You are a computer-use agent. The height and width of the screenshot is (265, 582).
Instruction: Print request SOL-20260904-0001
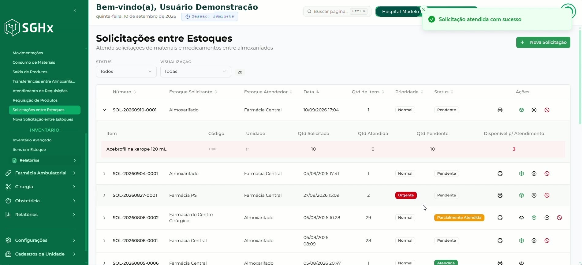(500, 174)
